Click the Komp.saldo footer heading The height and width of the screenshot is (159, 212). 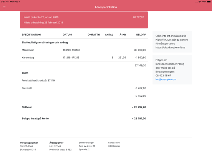click(114, 142)
